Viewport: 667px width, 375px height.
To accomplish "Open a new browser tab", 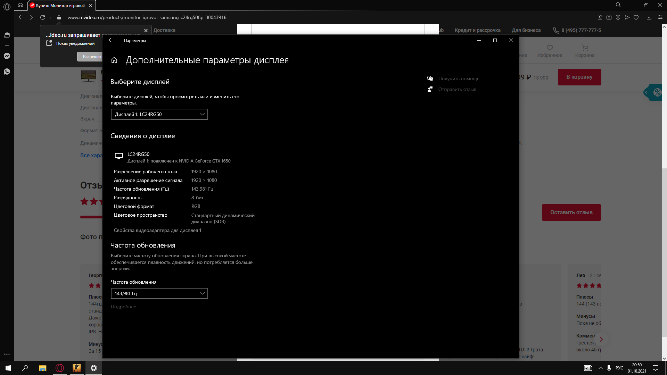I will (101, 5).
